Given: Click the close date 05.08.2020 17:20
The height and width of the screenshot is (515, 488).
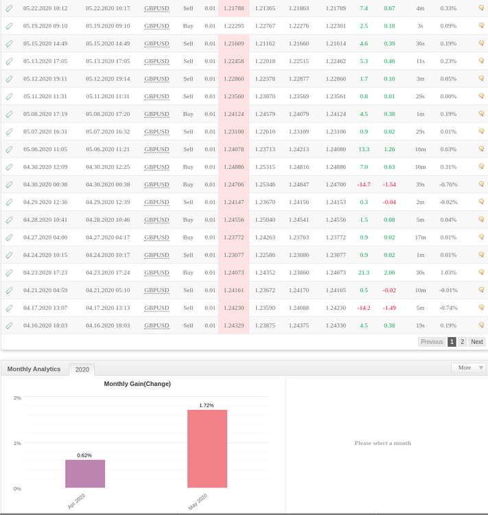Looking at the screenshot, I should (108, 114).
